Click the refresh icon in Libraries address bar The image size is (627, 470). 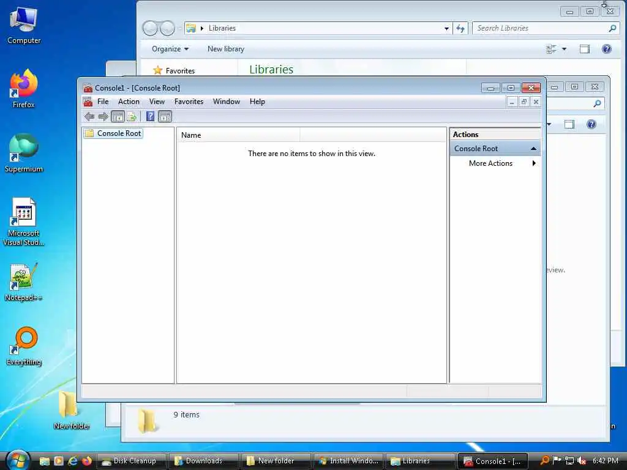(x=460, y=28)
